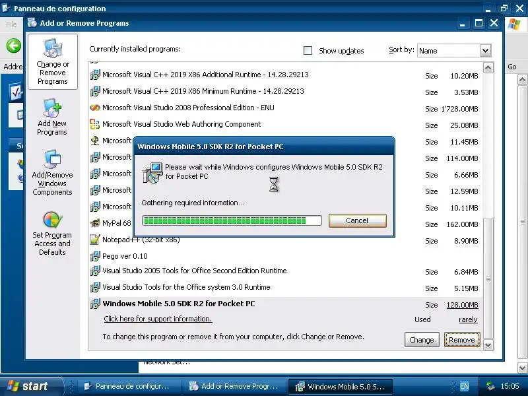The height and width of the screenshot is (396, 528).
Task: Click the green Back arrow in Panneau de configuration
Action: 13,46
